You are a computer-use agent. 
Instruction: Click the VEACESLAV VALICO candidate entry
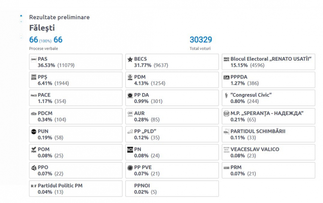coord(268,152)
